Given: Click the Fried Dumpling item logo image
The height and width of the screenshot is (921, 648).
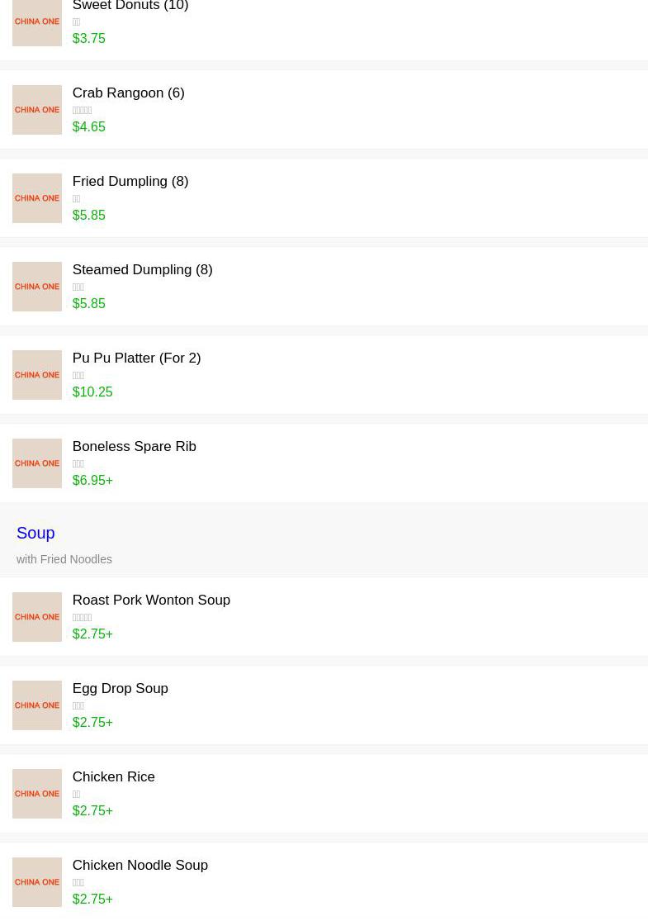Looking at the screenshot, I should click(37, 198).
